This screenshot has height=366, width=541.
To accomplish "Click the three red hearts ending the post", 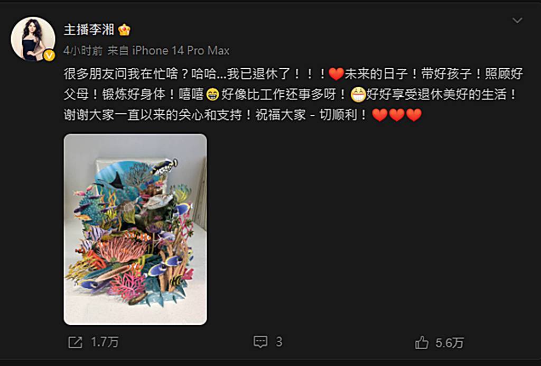I will pos(397,115).
